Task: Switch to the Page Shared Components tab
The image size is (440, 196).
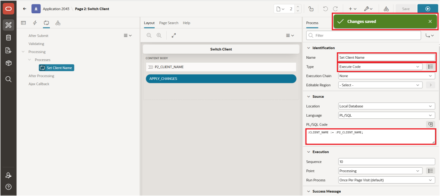Action: pos(58,23)
